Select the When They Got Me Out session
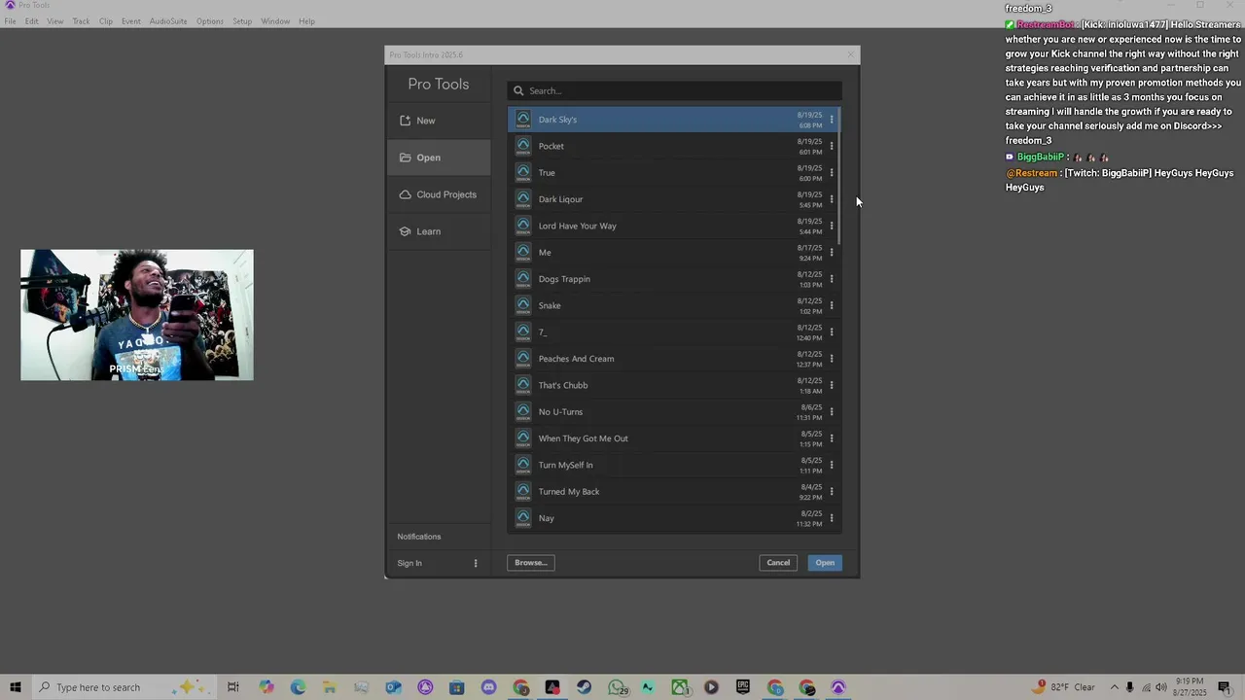 (x=674, y=438)
